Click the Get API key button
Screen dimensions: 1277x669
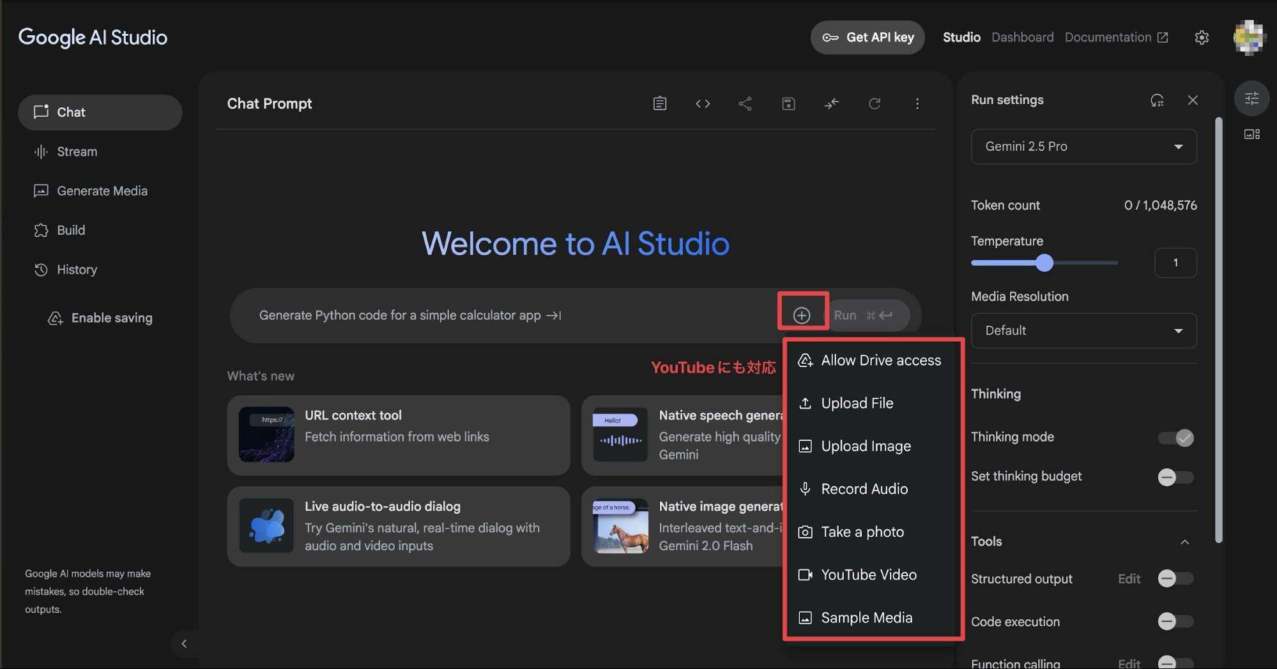click(x=868, y=38)
